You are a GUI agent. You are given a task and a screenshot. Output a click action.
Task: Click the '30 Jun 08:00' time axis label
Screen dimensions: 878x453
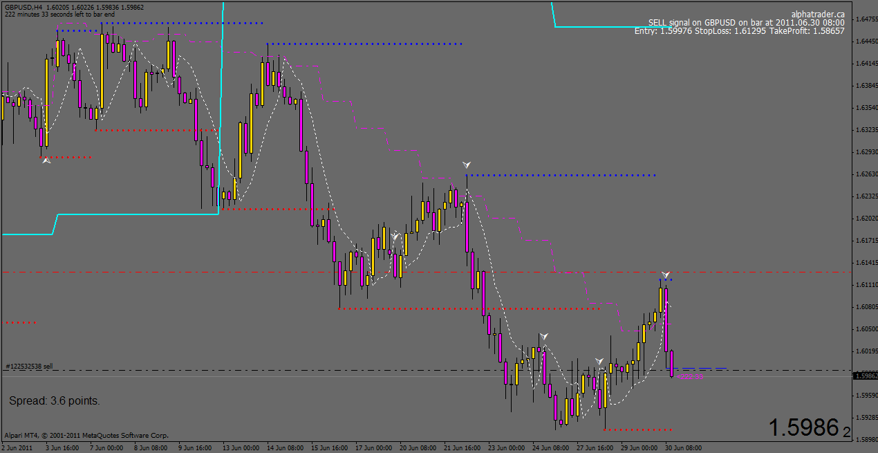(x=684, y=448)
